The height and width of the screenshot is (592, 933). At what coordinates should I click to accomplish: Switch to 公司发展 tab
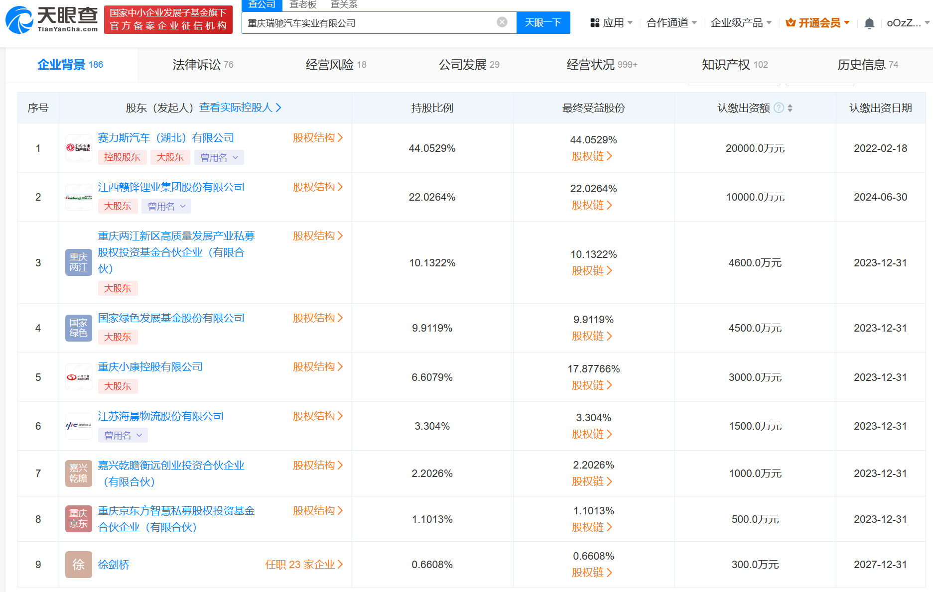click(469, 65)
